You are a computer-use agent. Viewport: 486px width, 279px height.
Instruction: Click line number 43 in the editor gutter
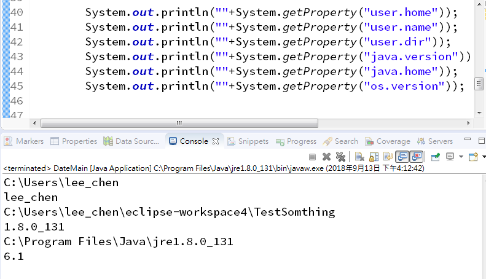[17, 57]
